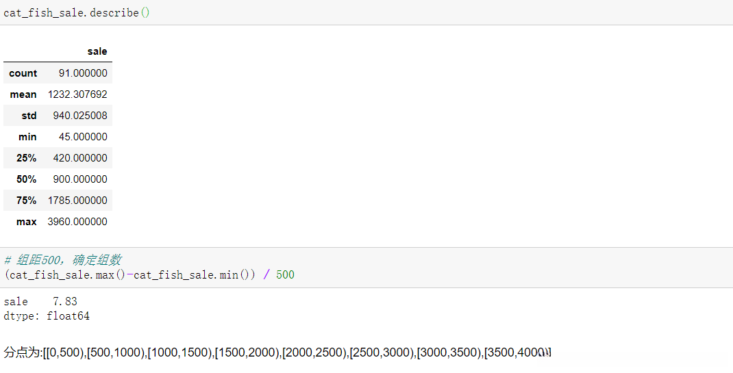Place cursor in the max()-min() / 500 code line
This screenshot has height=373, width=733.
coord(149,274)
